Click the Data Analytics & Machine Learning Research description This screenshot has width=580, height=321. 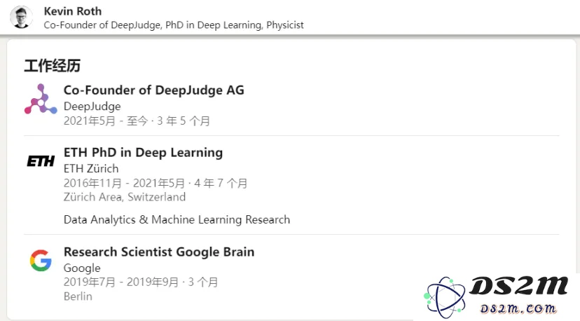click(x=177, y=219)
